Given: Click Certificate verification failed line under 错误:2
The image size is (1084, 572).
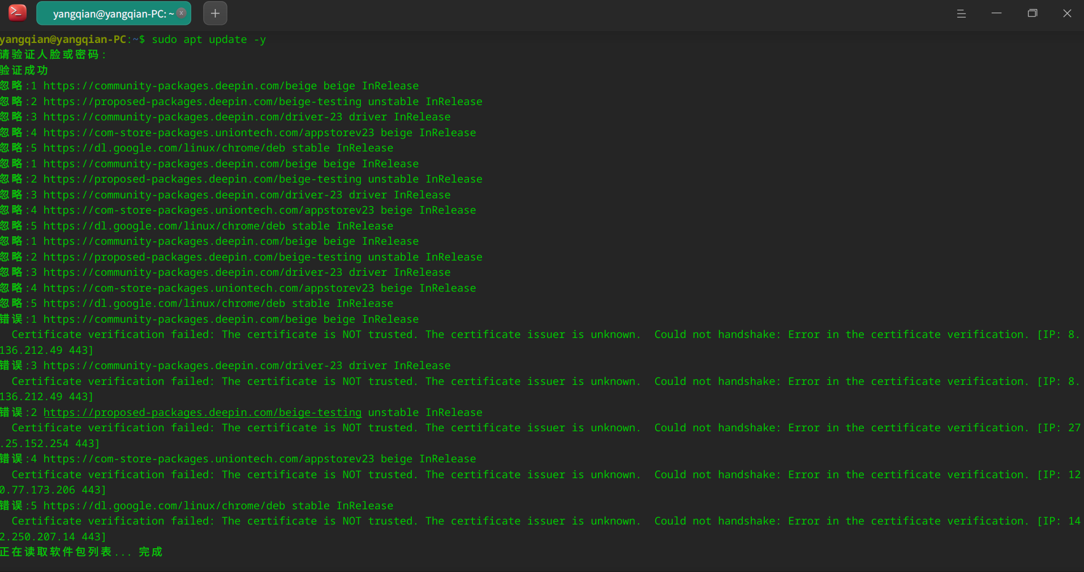Looking at the screenshot, I should tap(546, 428).
